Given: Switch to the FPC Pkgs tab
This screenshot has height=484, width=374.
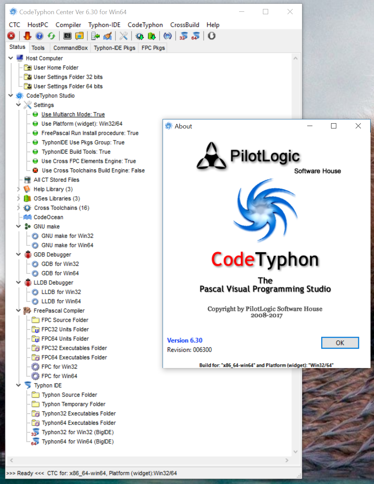Looking at the screenshot, I should (153, 48).
